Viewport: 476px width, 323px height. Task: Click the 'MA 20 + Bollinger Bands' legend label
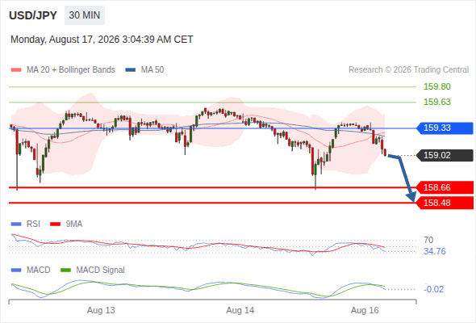tap(71, 70)
